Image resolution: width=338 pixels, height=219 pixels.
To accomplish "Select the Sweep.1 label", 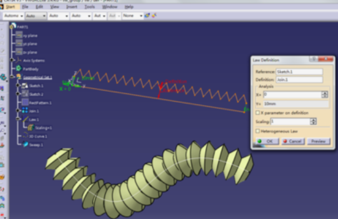I will 36,145.
